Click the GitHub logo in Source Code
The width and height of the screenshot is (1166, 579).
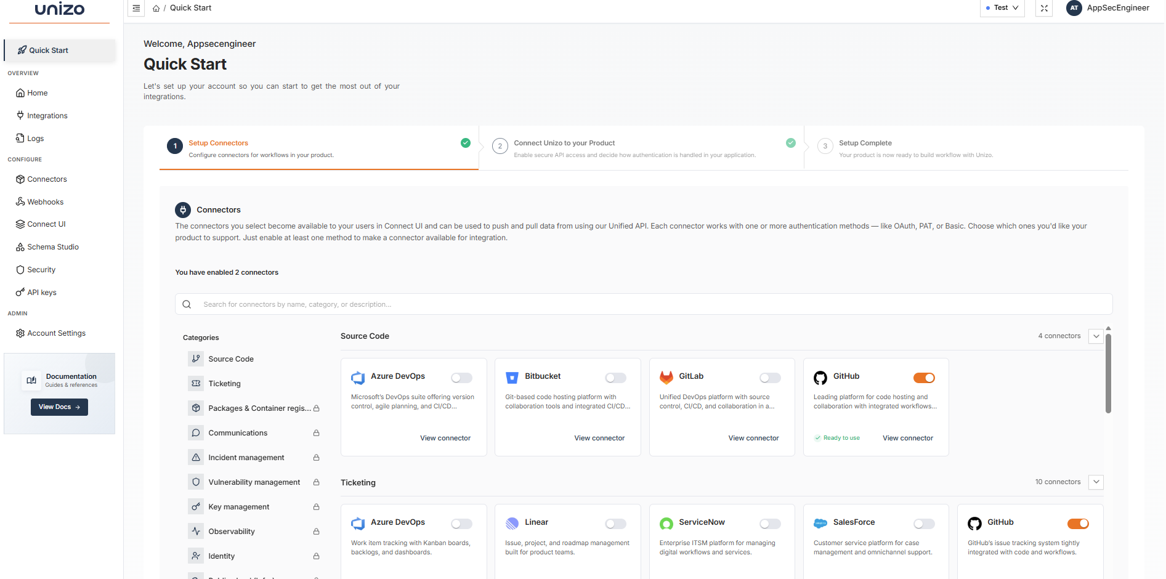pos(820,378)
